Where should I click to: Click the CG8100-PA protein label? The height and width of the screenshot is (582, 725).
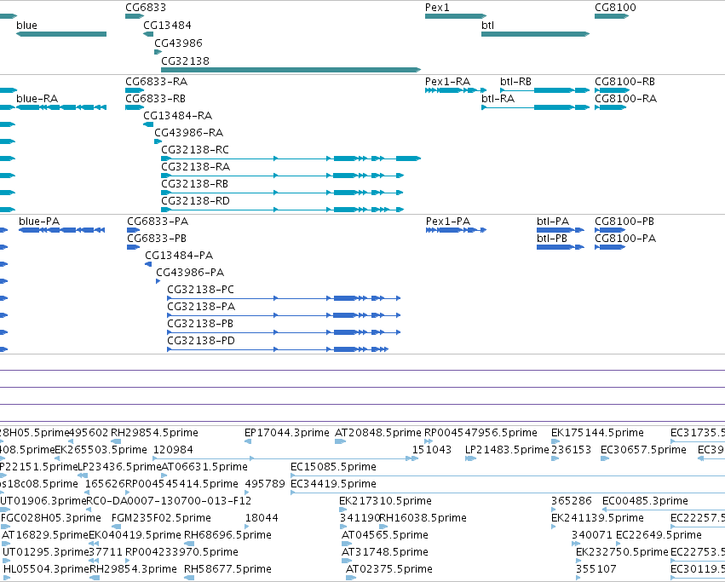(625, 239)
